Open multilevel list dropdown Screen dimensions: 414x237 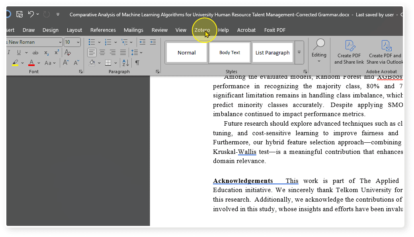click(x=131, y=42)
